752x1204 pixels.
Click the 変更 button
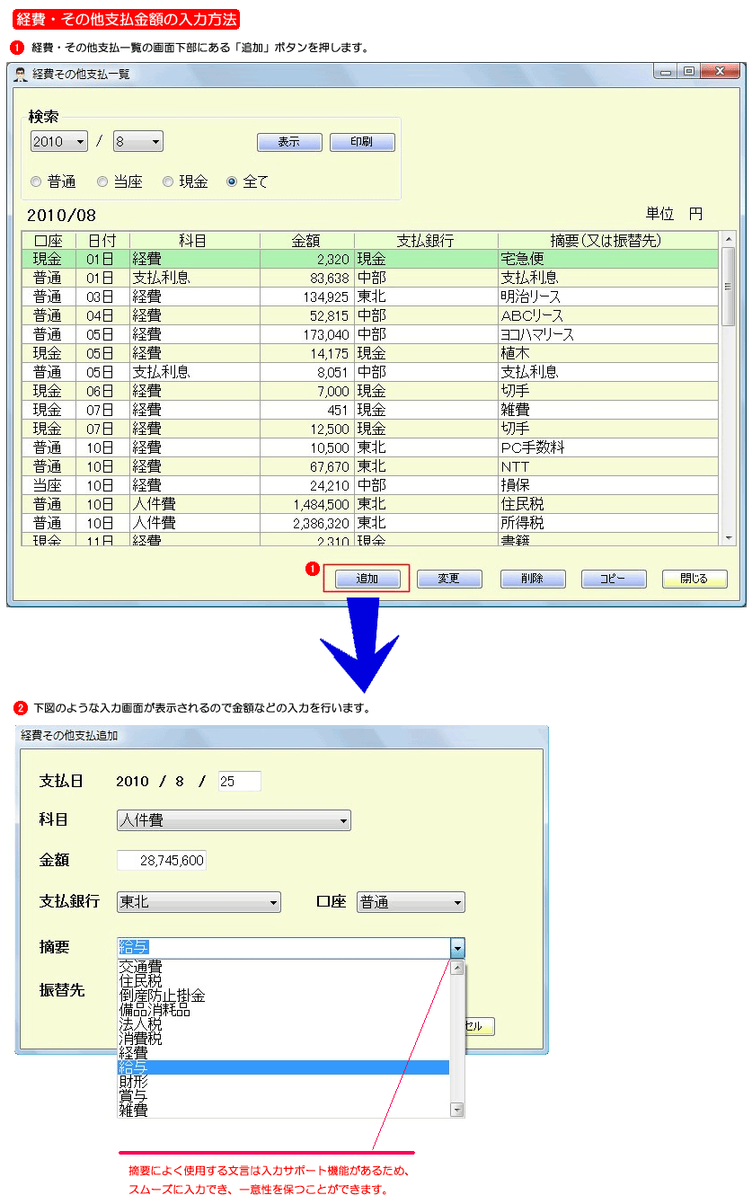click(448, 579)
